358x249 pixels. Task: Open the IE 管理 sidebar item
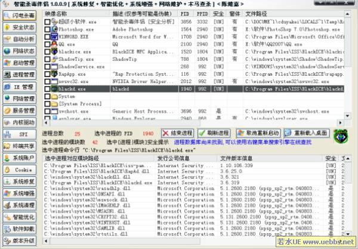pos(20,87)
